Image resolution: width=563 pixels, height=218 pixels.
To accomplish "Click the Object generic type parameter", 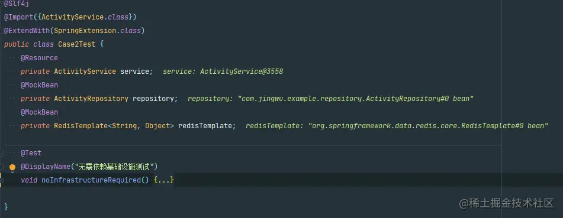I will pos(157,126).
